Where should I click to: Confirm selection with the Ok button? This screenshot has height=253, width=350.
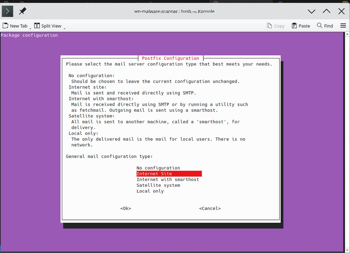pyautogui.click(x=125, y=208)
